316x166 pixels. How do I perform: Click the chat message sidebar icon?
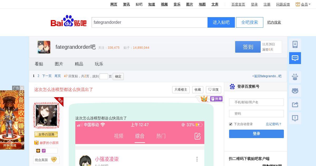(x=295, y=58)
